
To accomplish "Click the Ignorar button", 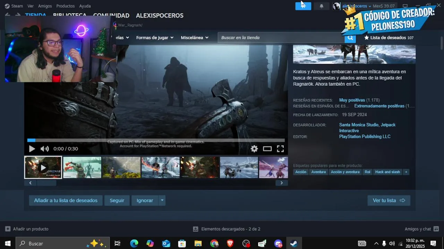I will click(x=145, y=201).
